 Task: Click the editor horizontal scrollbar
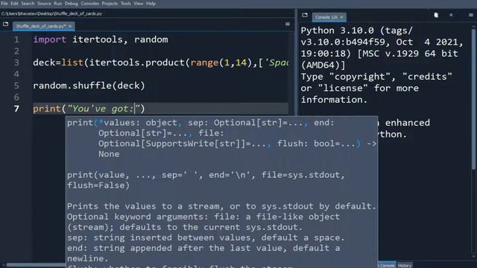[36, 265]
